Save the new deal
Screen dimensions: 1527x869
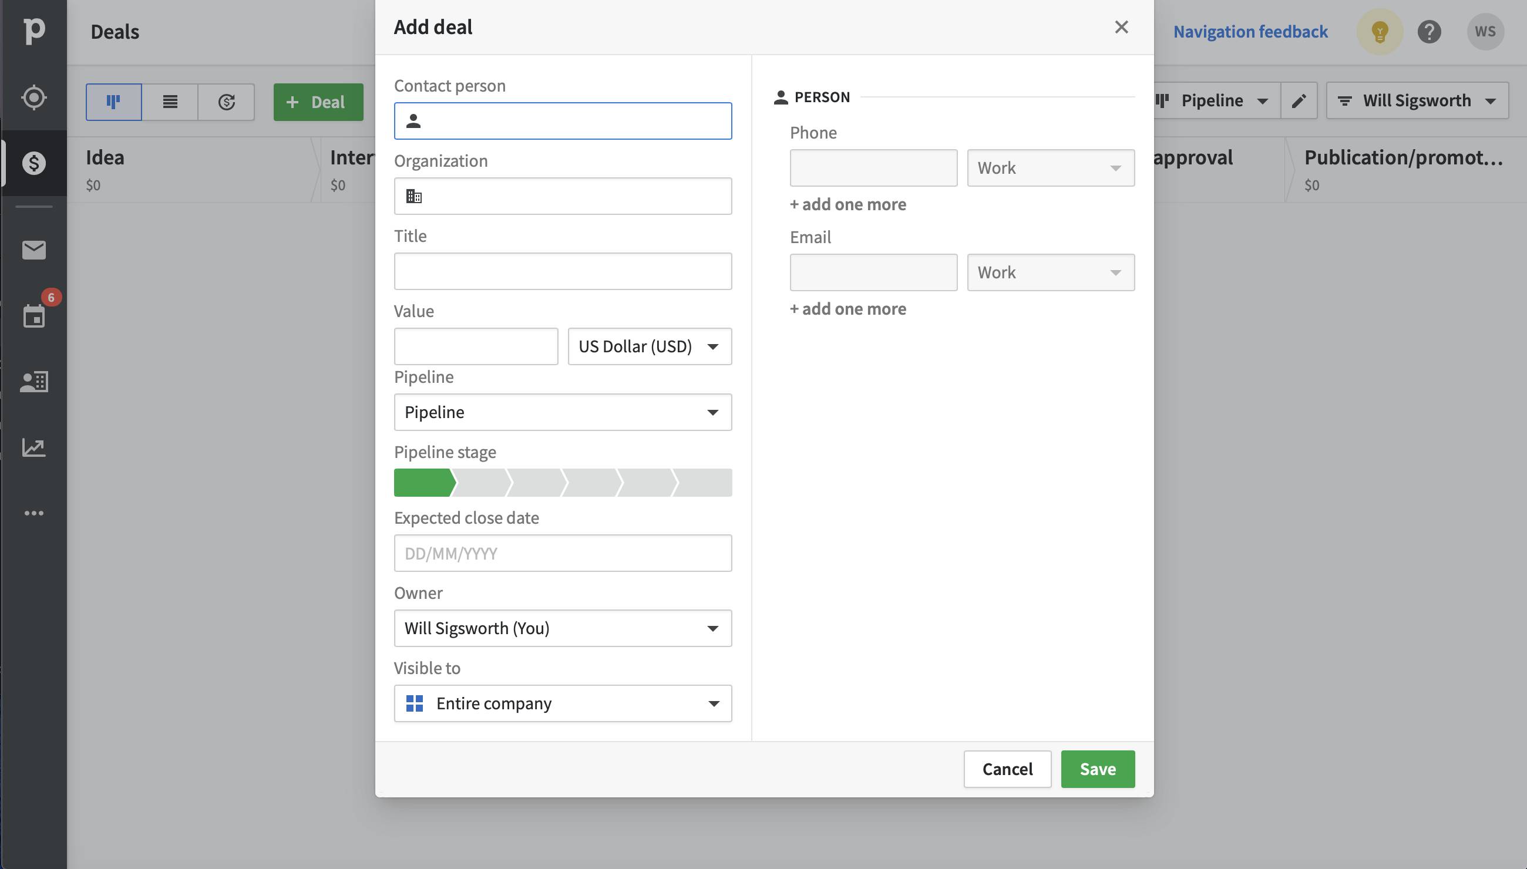1097,769
